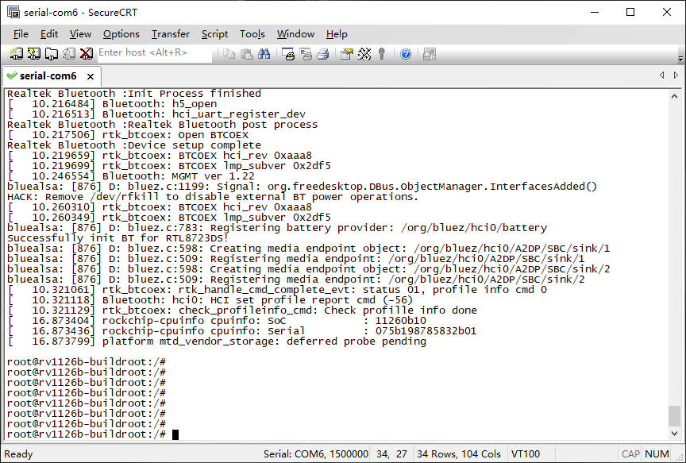This screenshot has width=686, height=463.
Task: Click the Copy toolbar icon
Action: click(x=229, y=54)
